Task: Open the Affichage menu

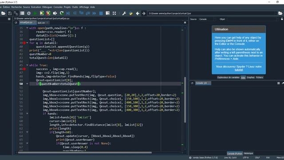Action: coord(84,7)
